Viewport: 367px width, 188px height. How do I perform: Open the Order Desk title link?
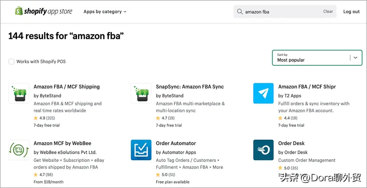click(x=291, y=143)
